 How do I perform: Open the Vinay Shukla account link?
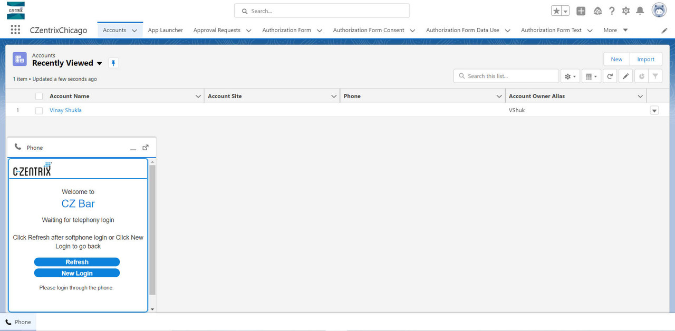(x=65, y=111)
